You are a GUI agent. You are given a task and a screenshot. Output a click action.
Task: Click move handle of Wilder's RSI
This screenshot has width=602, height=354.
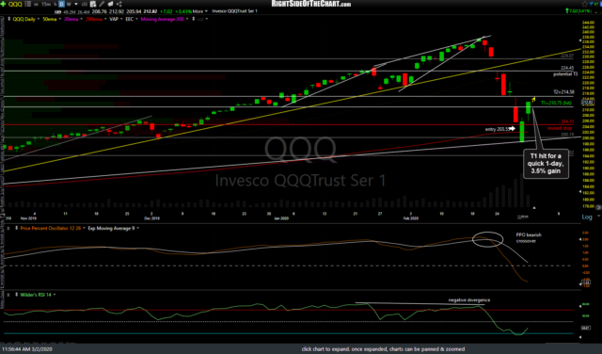[x=16, y=295]
